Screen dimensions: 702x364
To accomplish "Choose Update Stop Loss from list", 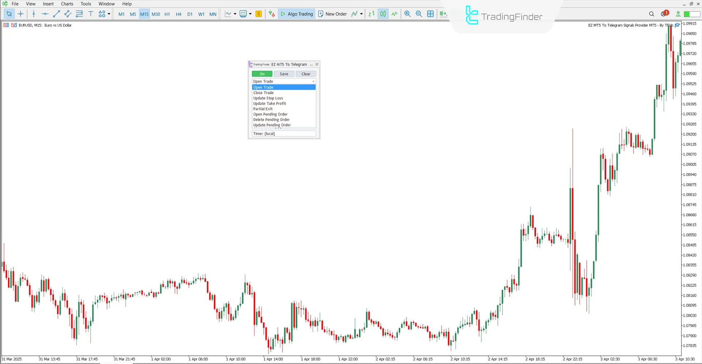I will click(x=268, y=98).
